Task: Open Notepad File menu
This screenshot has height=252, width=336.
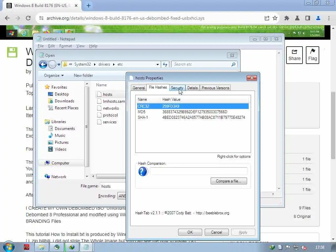Action: click(41, 46)
